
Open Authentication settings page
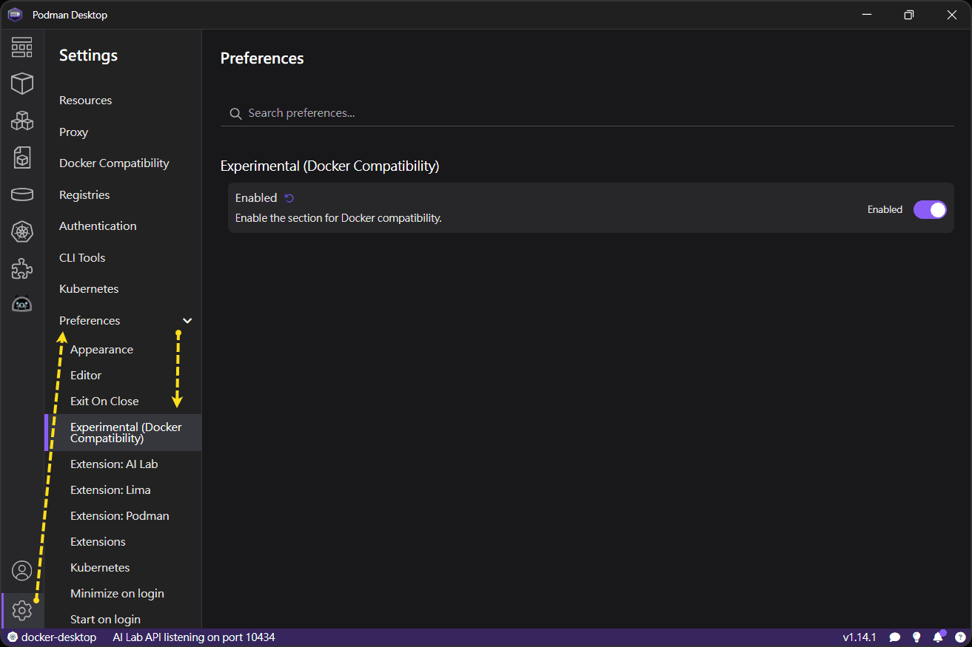[98, 226]
